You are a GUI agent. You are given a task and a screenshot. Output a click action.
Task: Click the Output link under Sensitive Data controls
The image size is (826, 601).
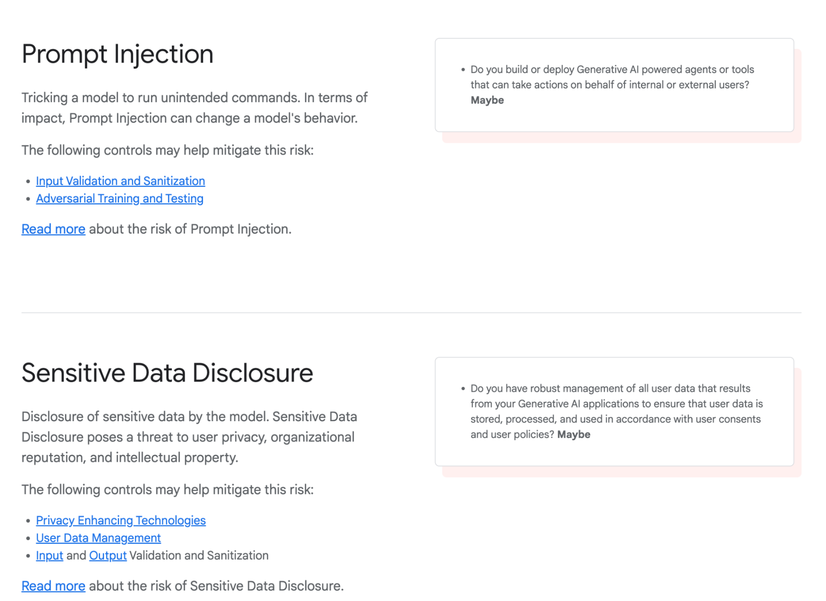pos(108,556)
